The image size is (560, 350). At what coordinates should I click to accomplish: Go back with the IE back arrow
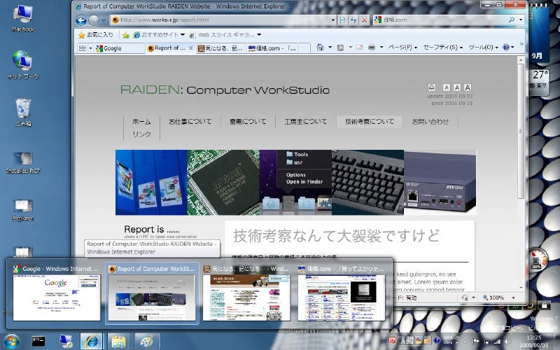81,20
